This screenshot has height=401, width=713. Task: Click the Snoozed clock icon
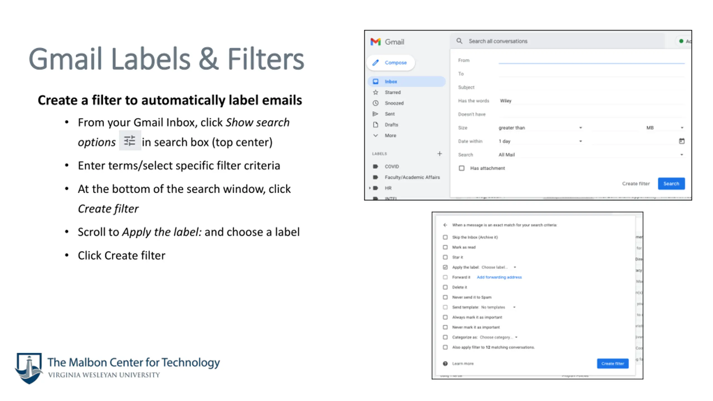point(375,103)
